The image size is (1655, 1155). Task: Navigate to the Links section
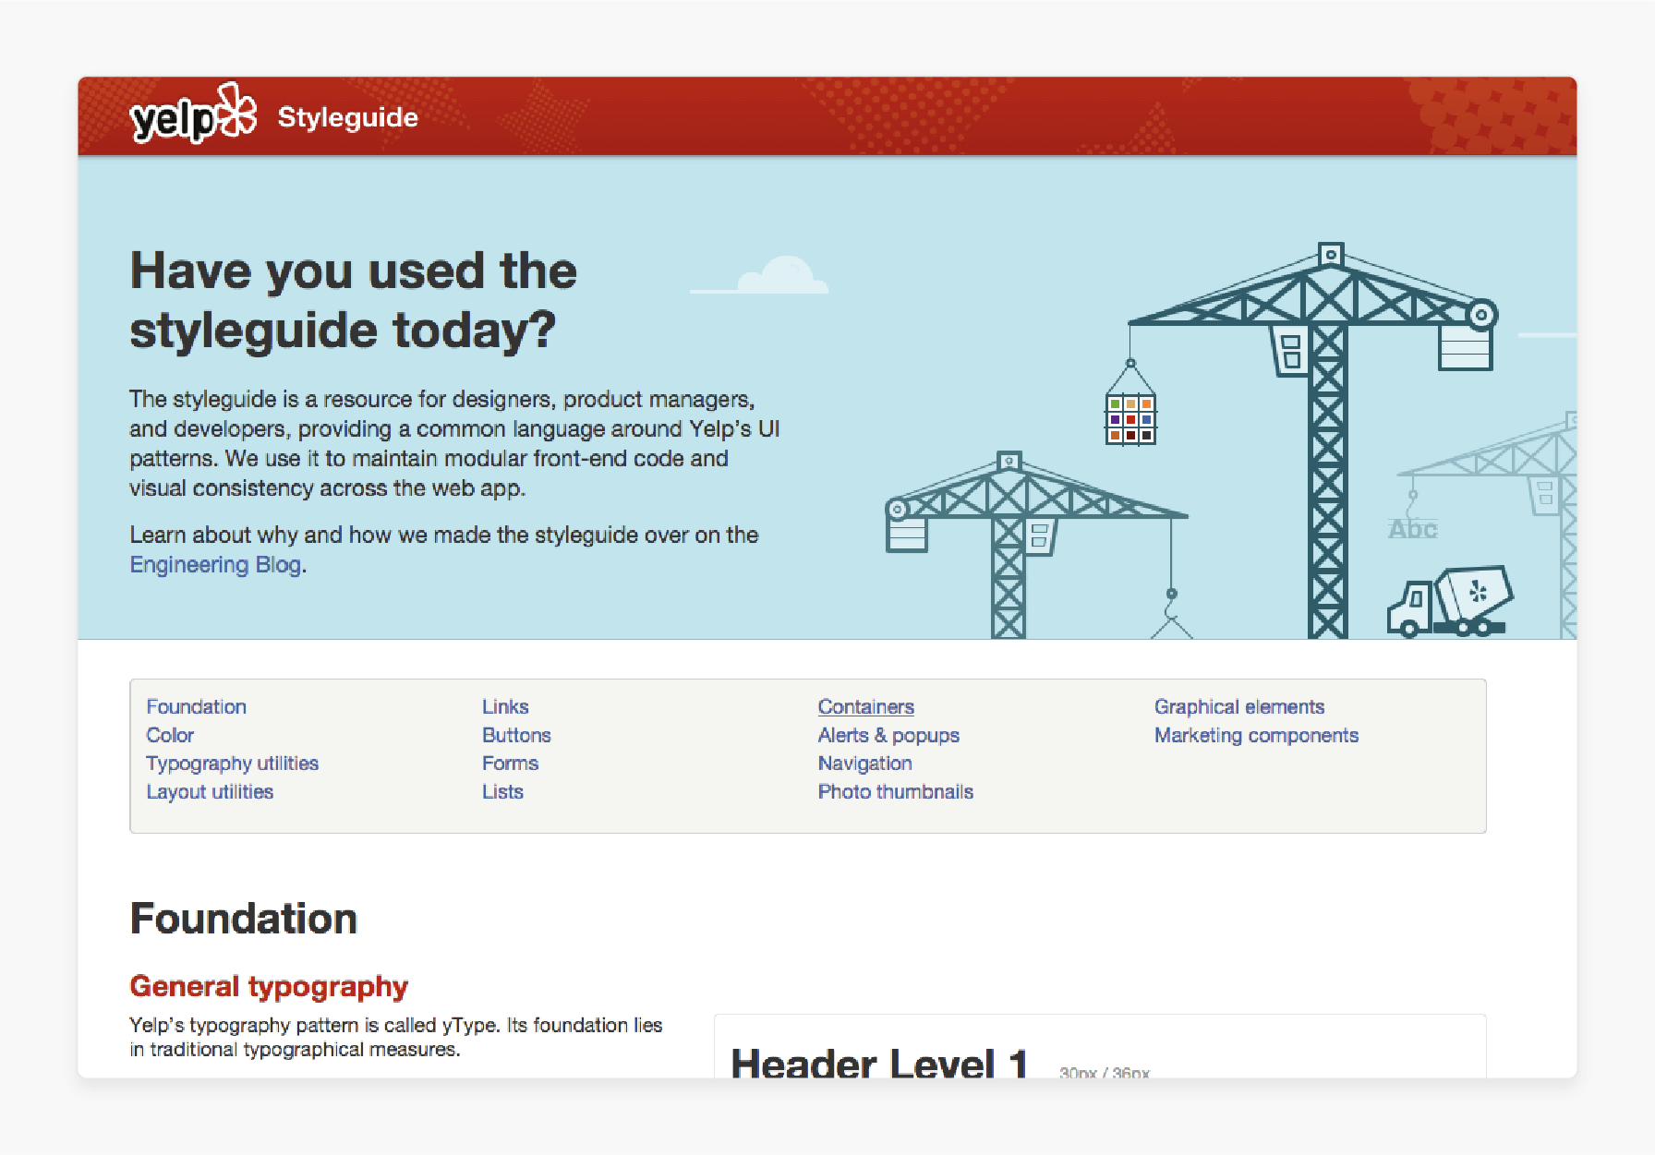click(505, 706)
